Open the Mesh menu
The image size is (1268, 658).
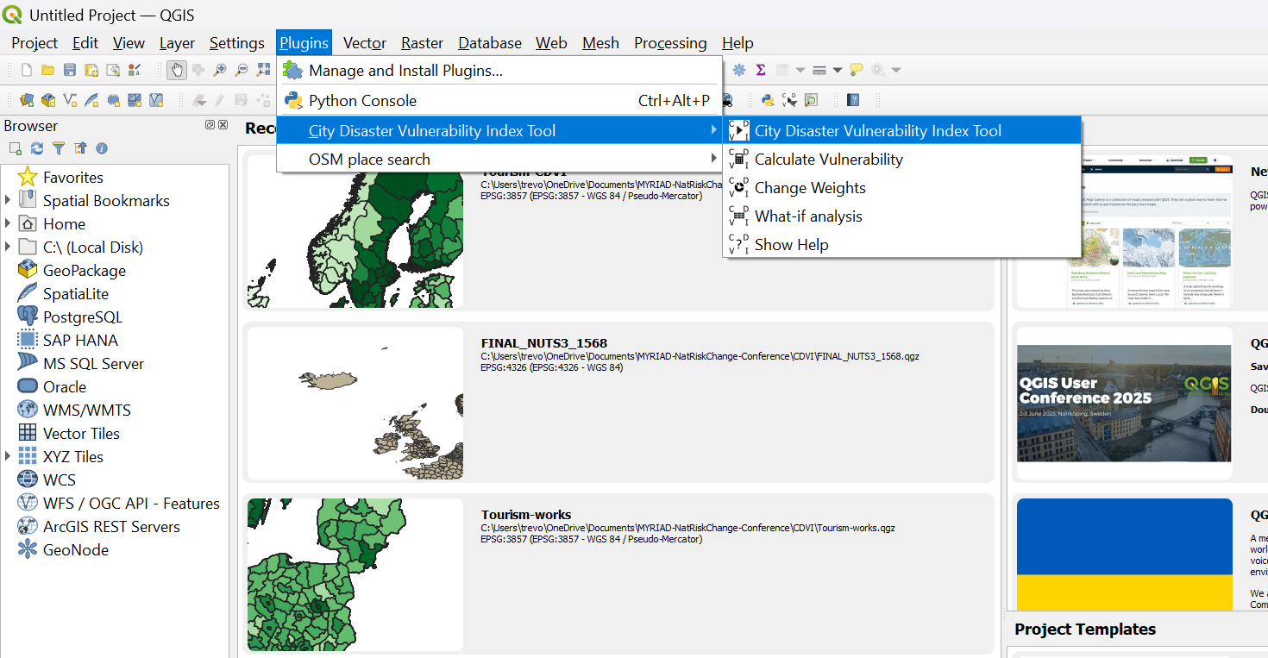click(600, 42)
